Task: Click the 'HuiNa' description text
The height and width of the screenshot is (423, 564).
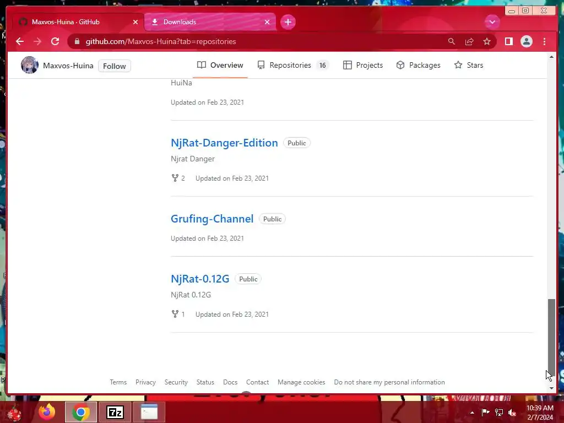Action: tap(181, 83)
